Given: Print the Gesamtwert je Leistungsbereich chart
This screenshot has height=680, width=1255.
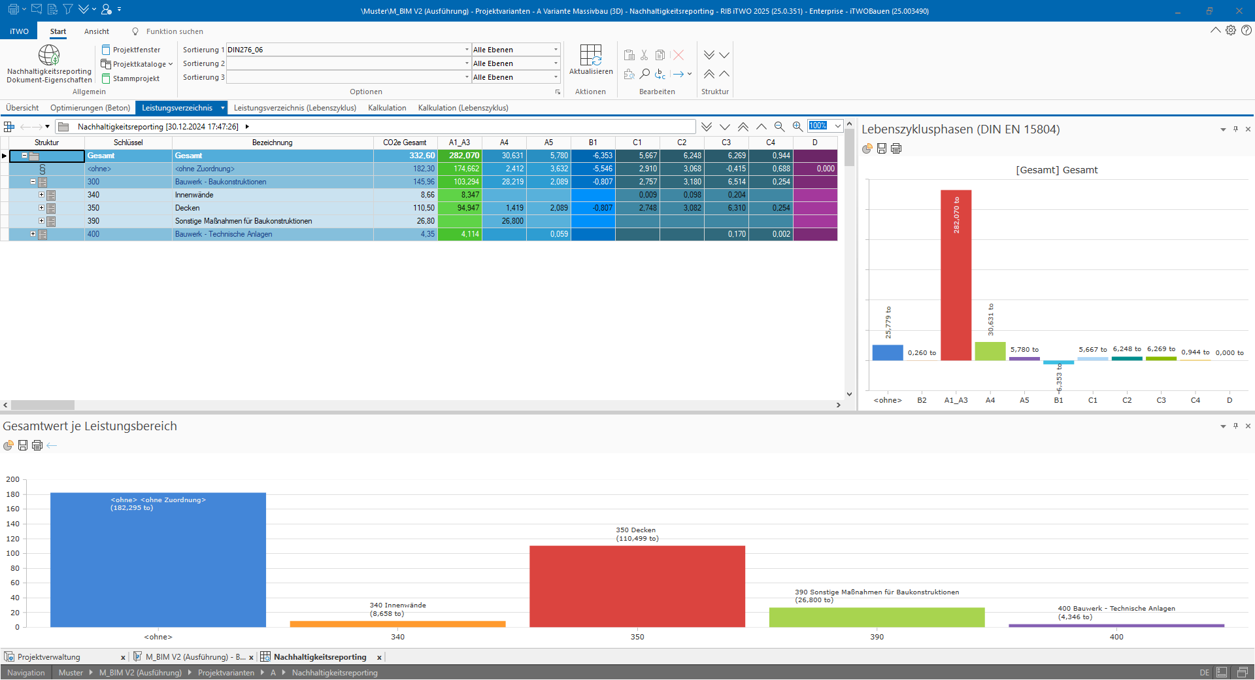Looking at the screenshot, I should [x=37, y=445].
